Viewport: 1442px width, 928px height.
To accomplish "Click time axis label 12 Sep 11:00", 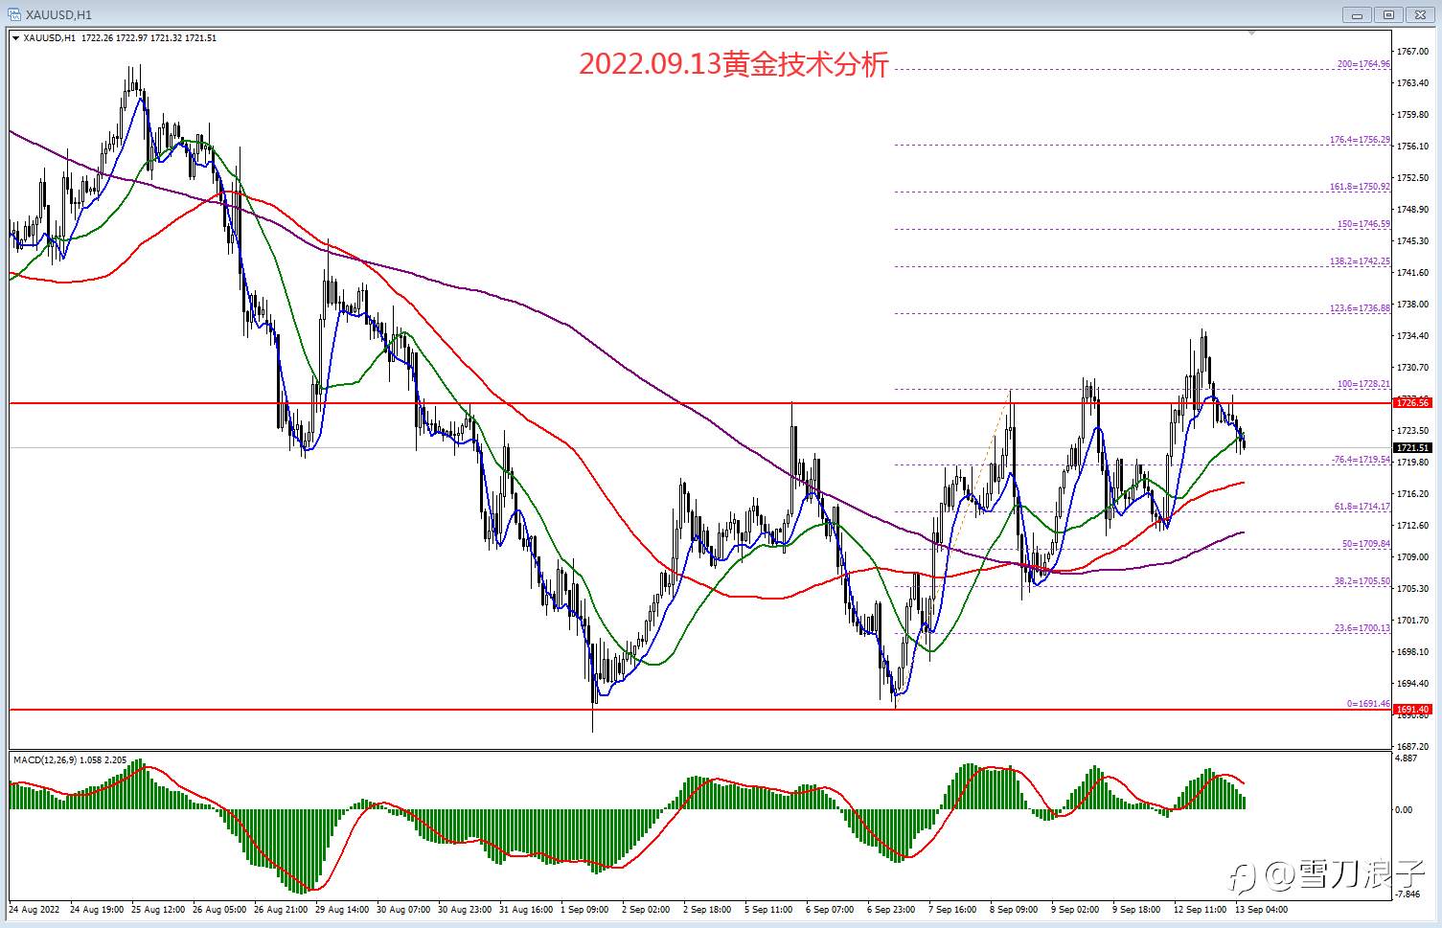I will pos(1200,909).
